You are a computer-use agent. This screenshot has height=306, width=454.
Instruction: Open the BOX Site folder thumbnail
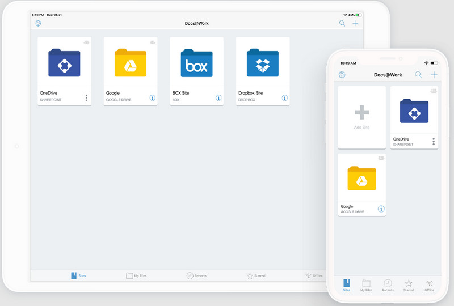(x=196, y=62)
